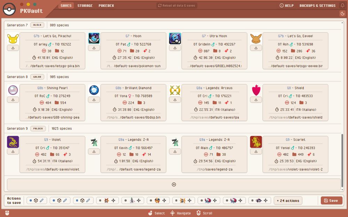Image resolution: width=348 pixels, height=217 pixels.
Task: Open the G9 - Scarlet card title
Action: pos(295,140)
